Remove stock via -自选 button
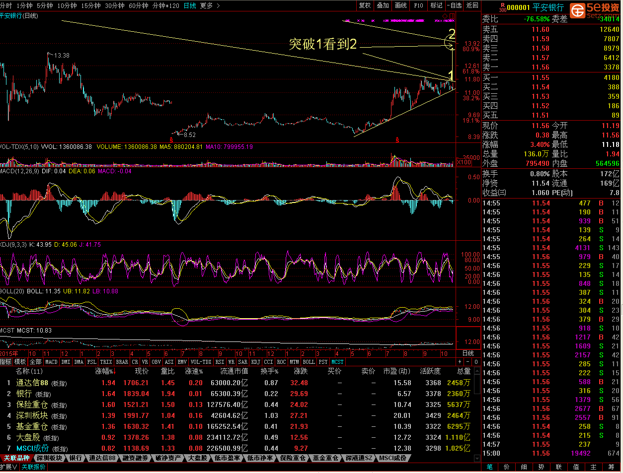The height and width of the screenshot is (473, 623). coord(455,5)
